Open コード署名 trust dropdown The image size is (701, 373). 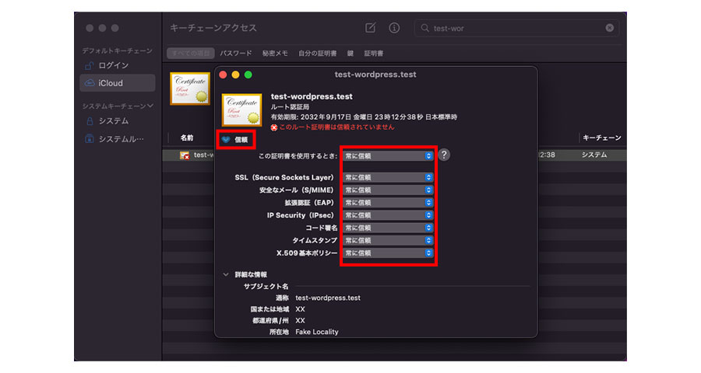[388, 228]
